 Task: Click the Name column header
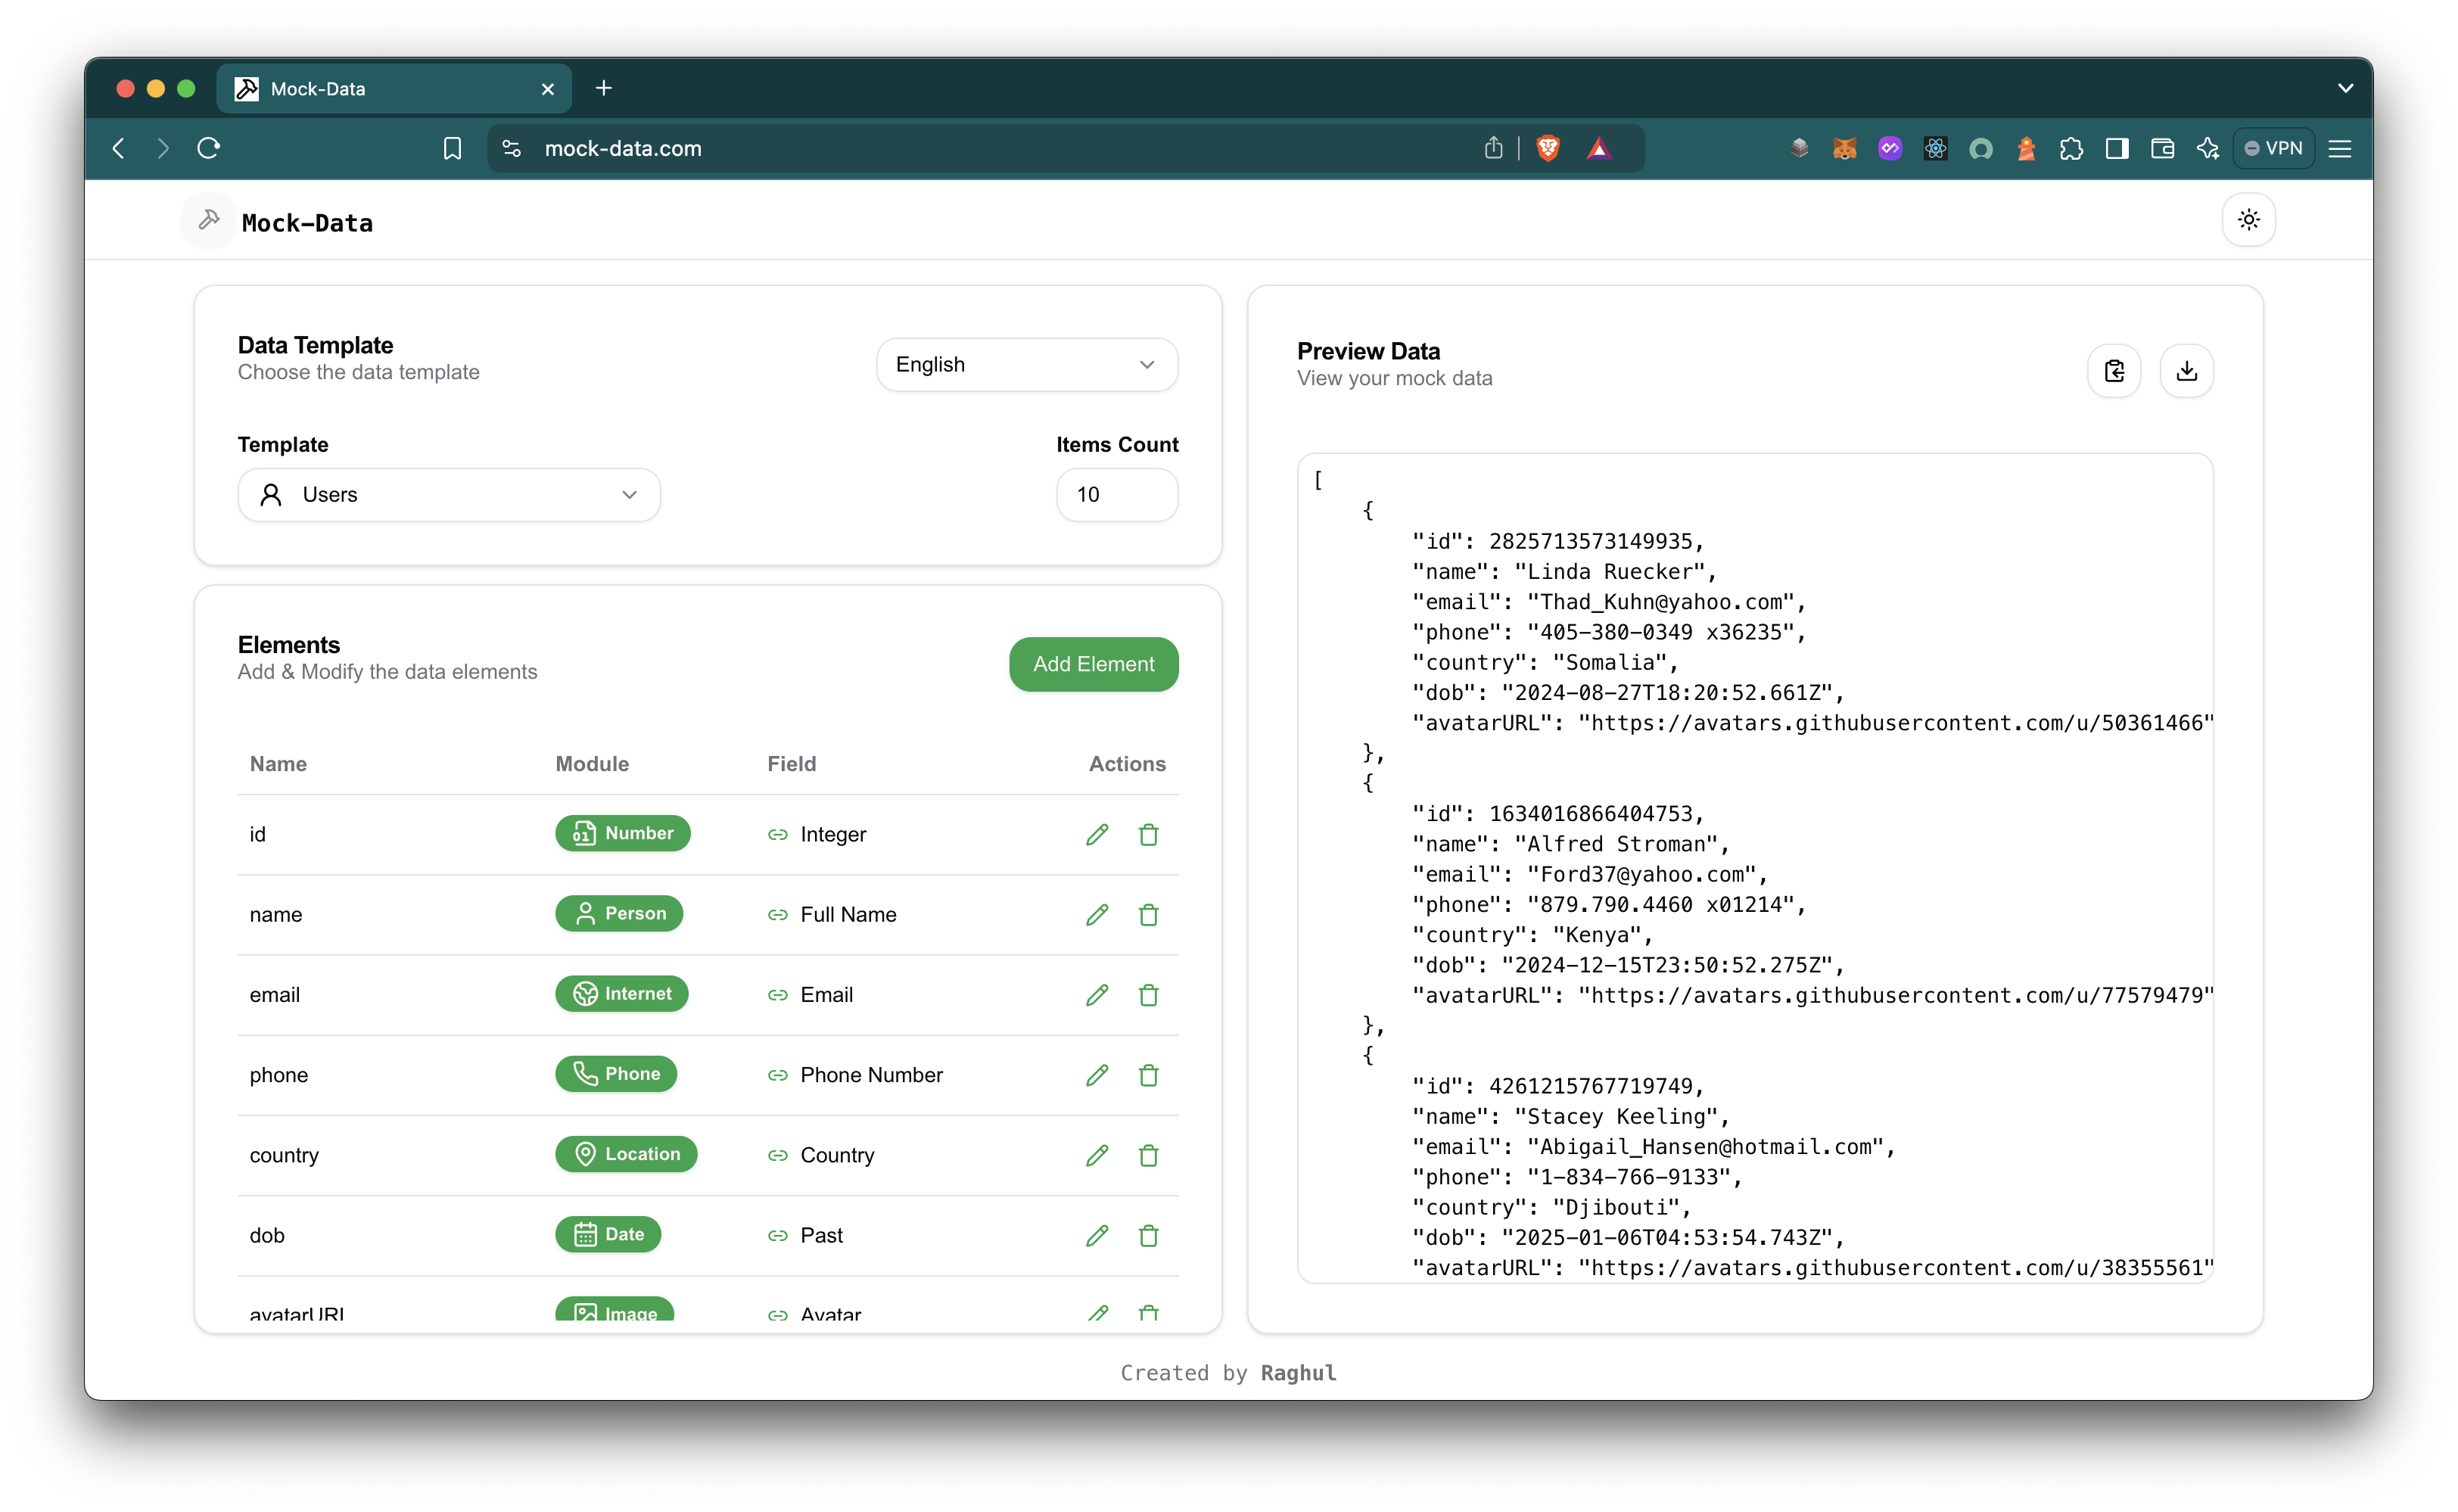click(x=278, y=764)
